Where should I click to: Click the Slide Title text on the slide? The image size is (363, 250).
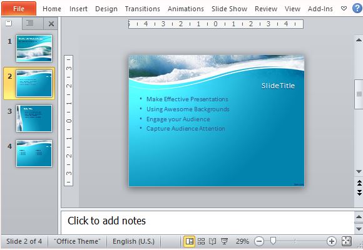(x=278, y=86)
